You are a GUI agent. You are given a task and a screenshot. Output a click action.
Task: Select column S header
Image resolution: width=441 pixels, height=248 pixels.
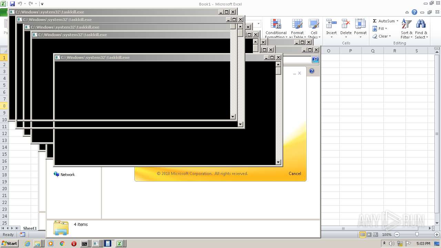[x=417, y=51]
